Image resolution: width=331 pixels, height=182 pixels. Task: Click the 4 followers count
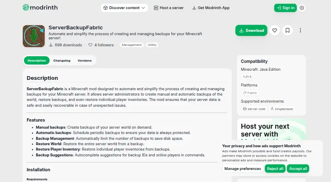(x=101, y=45)
